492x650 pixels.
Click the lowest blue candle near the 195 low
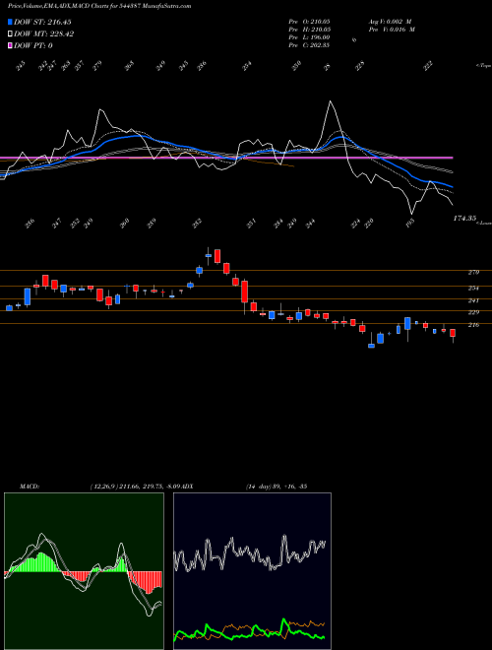[x=372, y=346]
